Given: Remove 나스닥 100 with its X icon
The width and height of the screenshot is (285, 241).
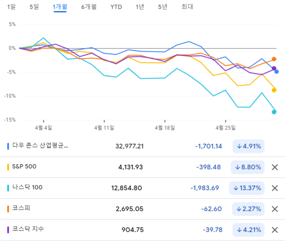Looking at the screenshot, I should [275, 188].
